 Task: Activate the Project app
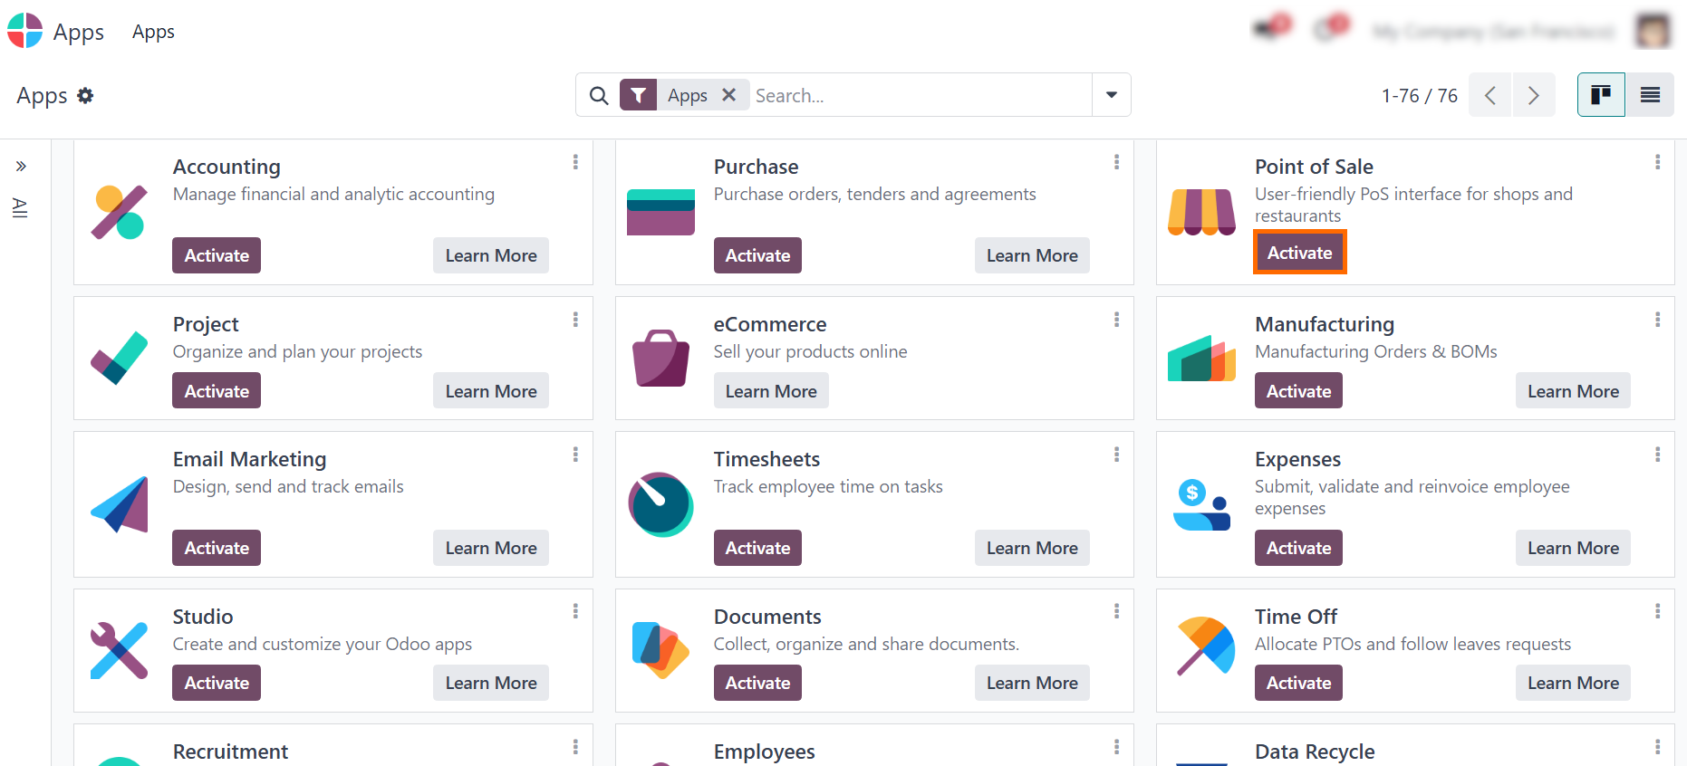point(217,391)
